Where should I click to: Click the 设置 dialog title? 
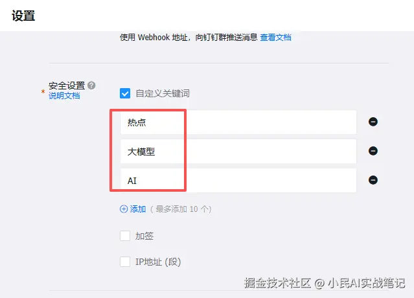pos(23,16)
